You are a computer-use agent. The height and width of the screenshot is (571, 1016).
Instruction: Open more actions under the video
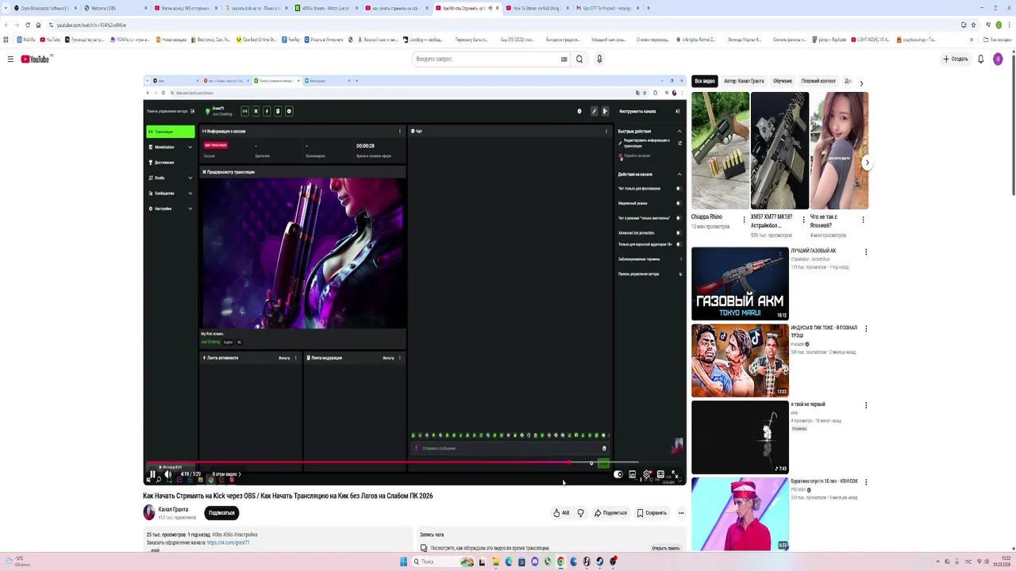681,513
